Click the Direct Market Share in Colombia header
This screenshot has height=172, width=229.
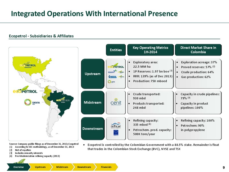tap(198, 50)
